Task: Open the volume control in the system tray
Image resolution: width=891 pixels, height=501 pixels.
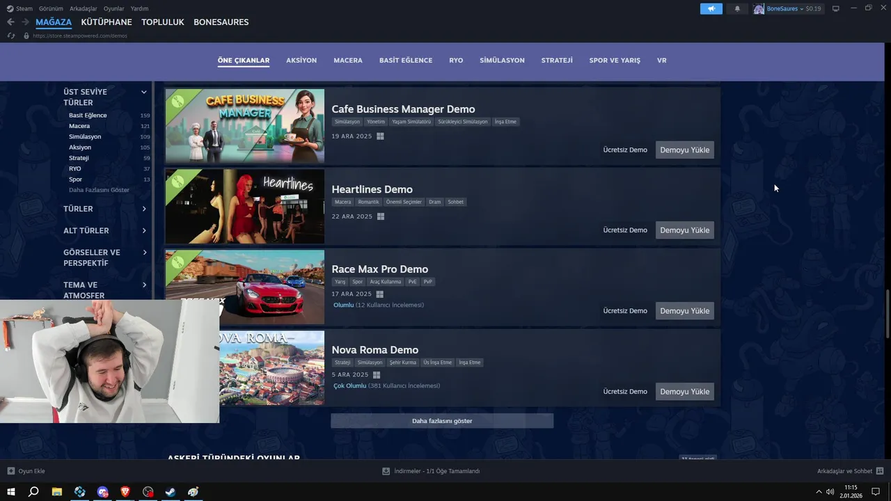Action: pos(830,492)
